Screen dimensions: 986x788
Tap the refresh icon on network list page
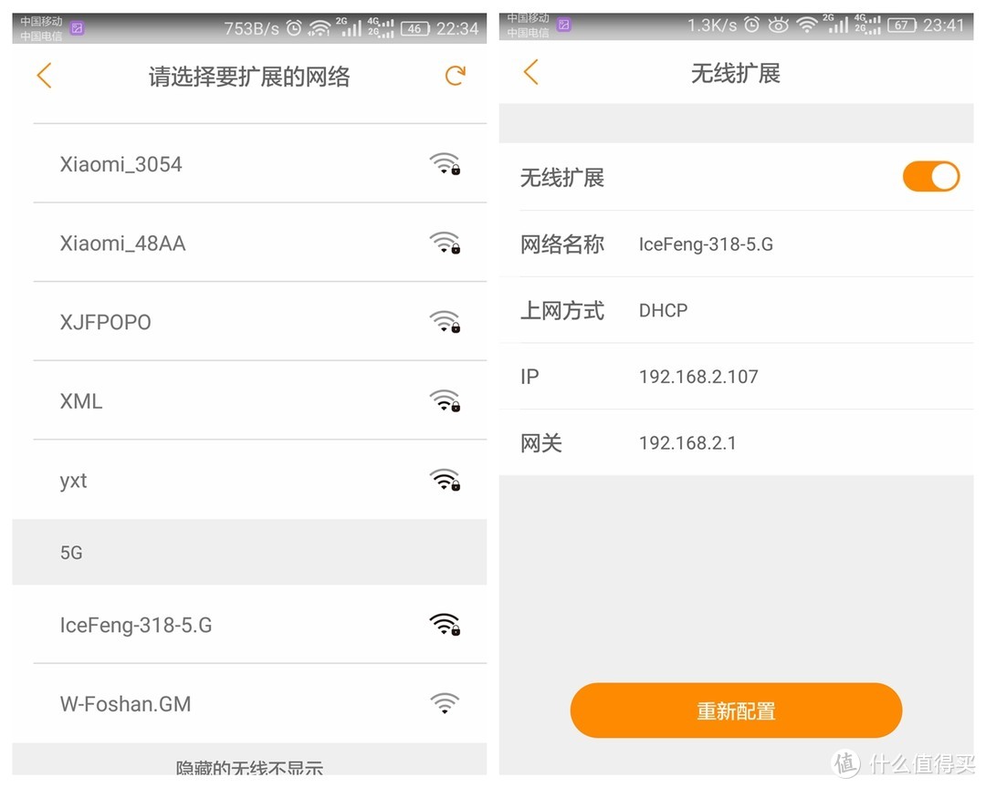455,76
